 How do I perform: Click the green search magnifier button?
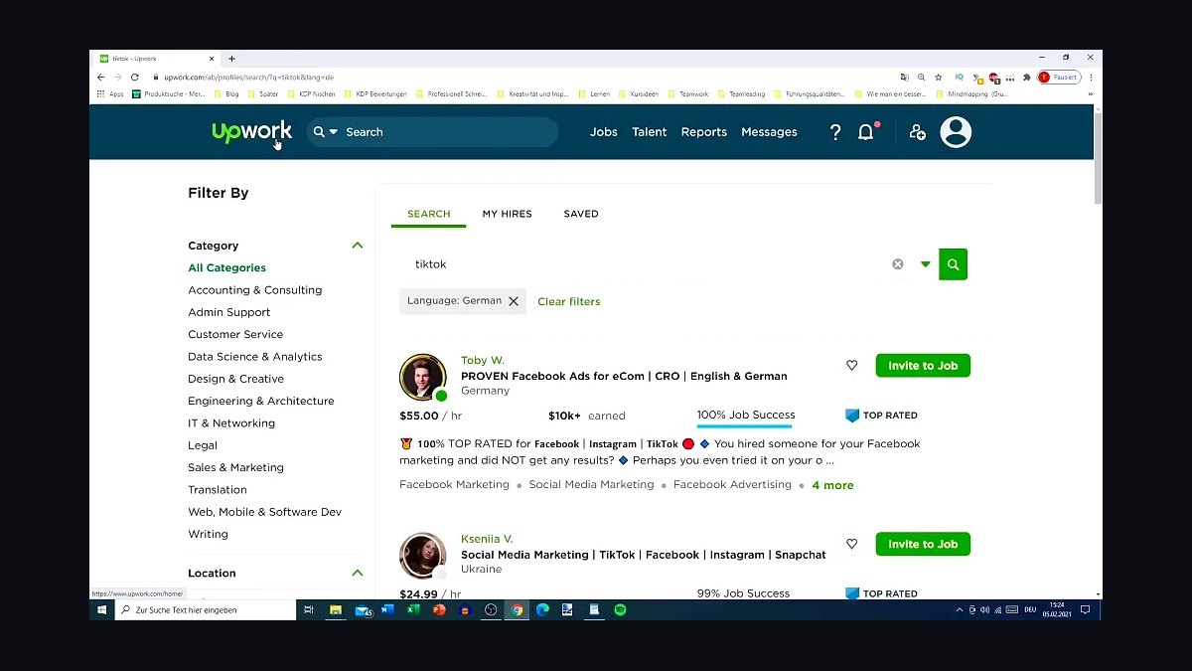tap(953, 264)
